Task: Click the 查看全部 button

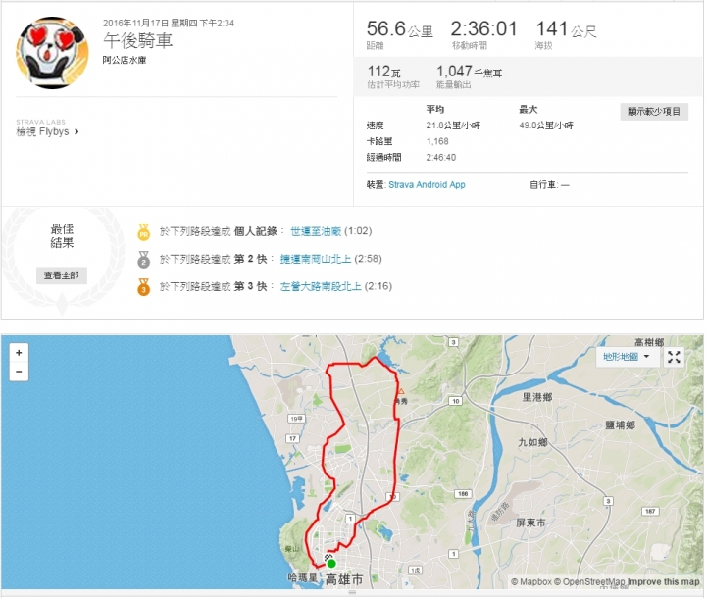Action: click(x=61, y=275)
